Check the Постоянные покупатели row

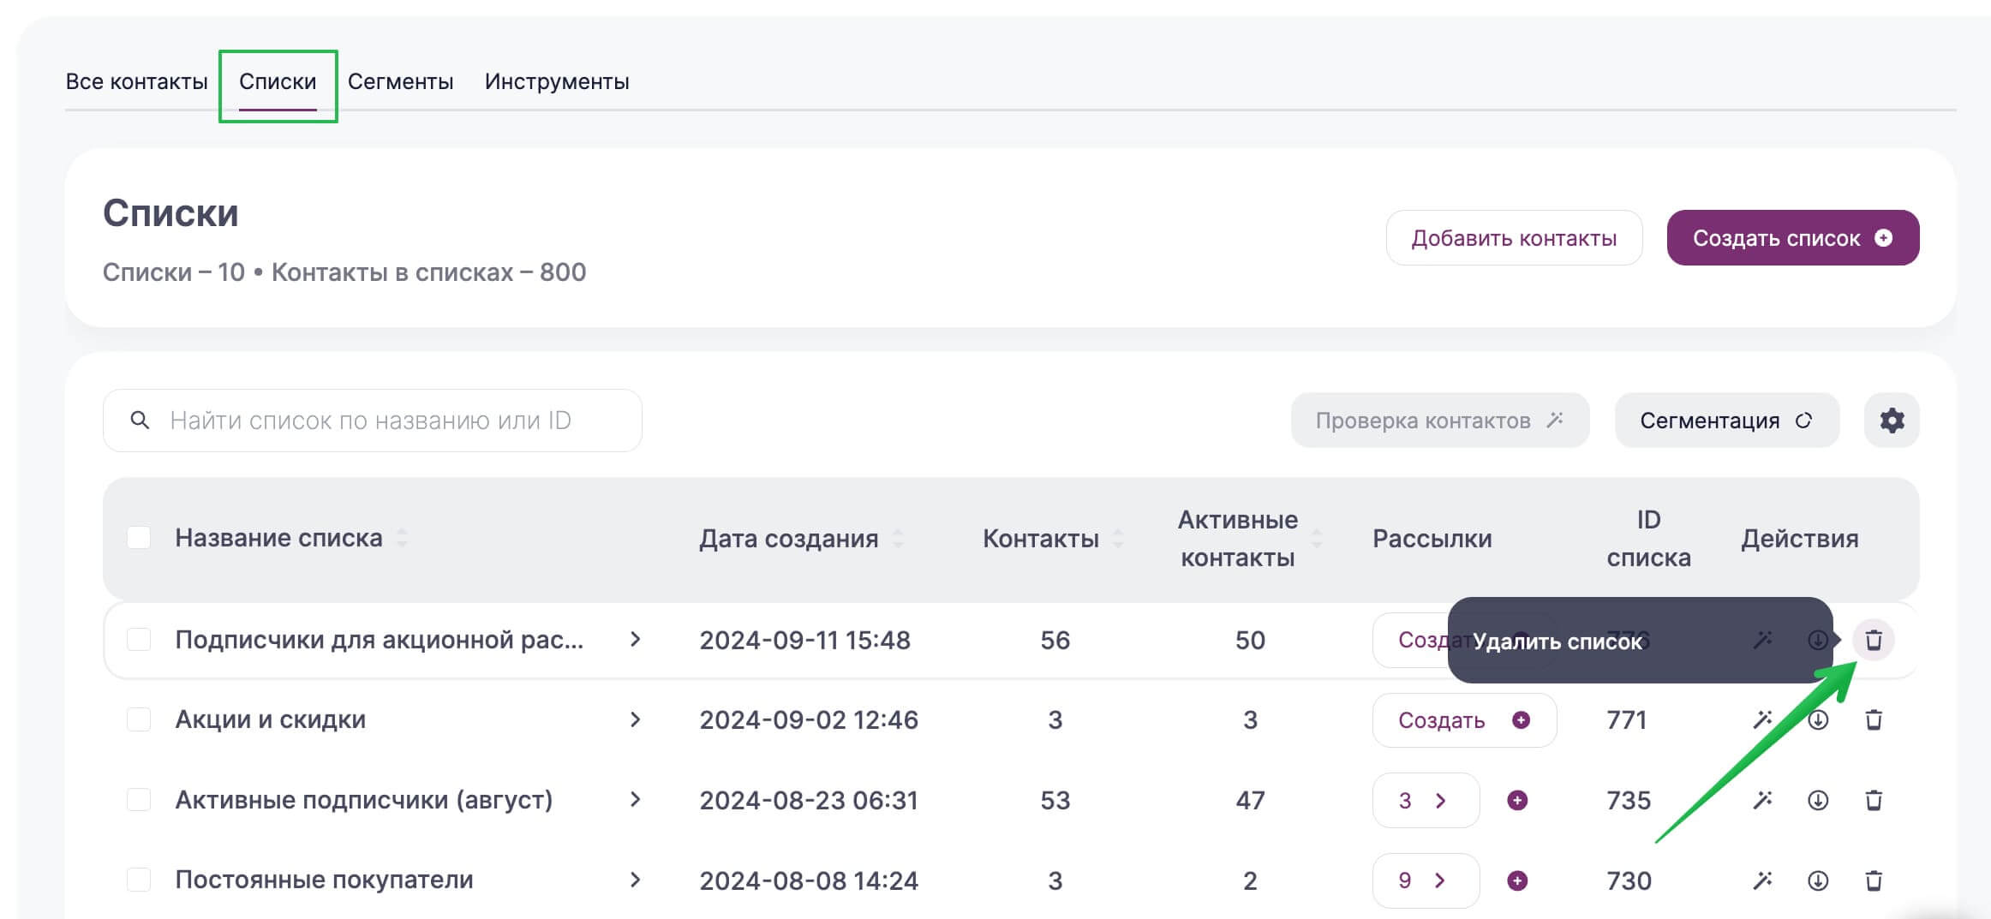click(x=139, y=880)
